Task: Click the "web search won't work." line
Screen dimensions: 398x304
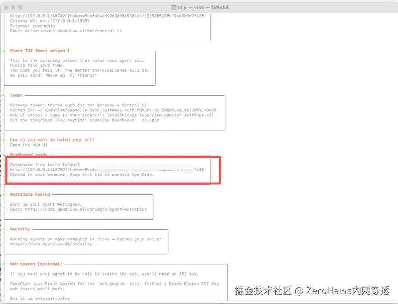Action: (37, 289)
